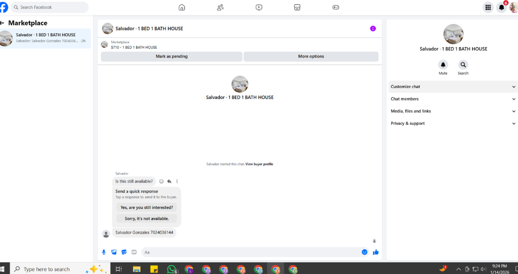Search in conversation using the magnifier icon

[x=463, y=65]
